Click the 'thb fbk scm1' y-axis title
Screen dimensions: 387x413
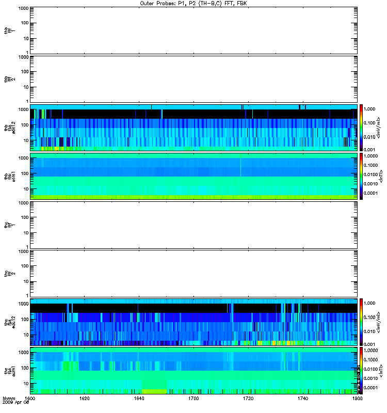[9, 176]
